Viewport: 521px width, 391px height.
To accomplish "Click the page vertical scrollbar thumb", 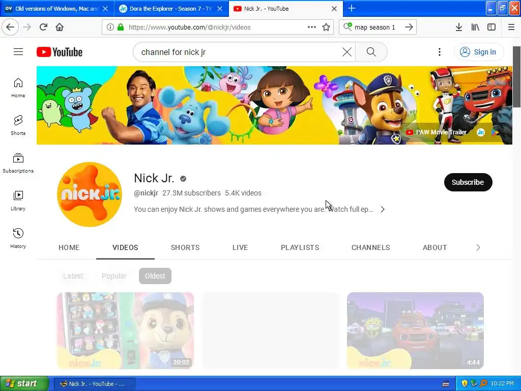I will (516, 77).
